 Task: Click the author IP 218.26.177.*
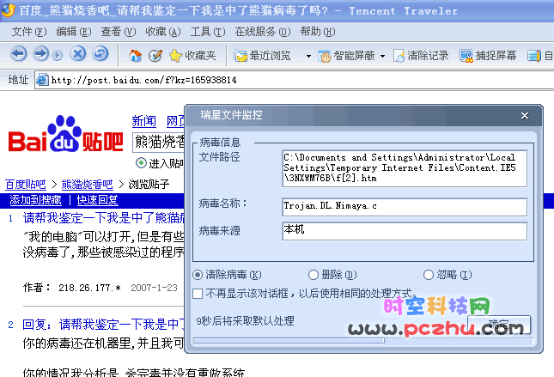point(89,288)
